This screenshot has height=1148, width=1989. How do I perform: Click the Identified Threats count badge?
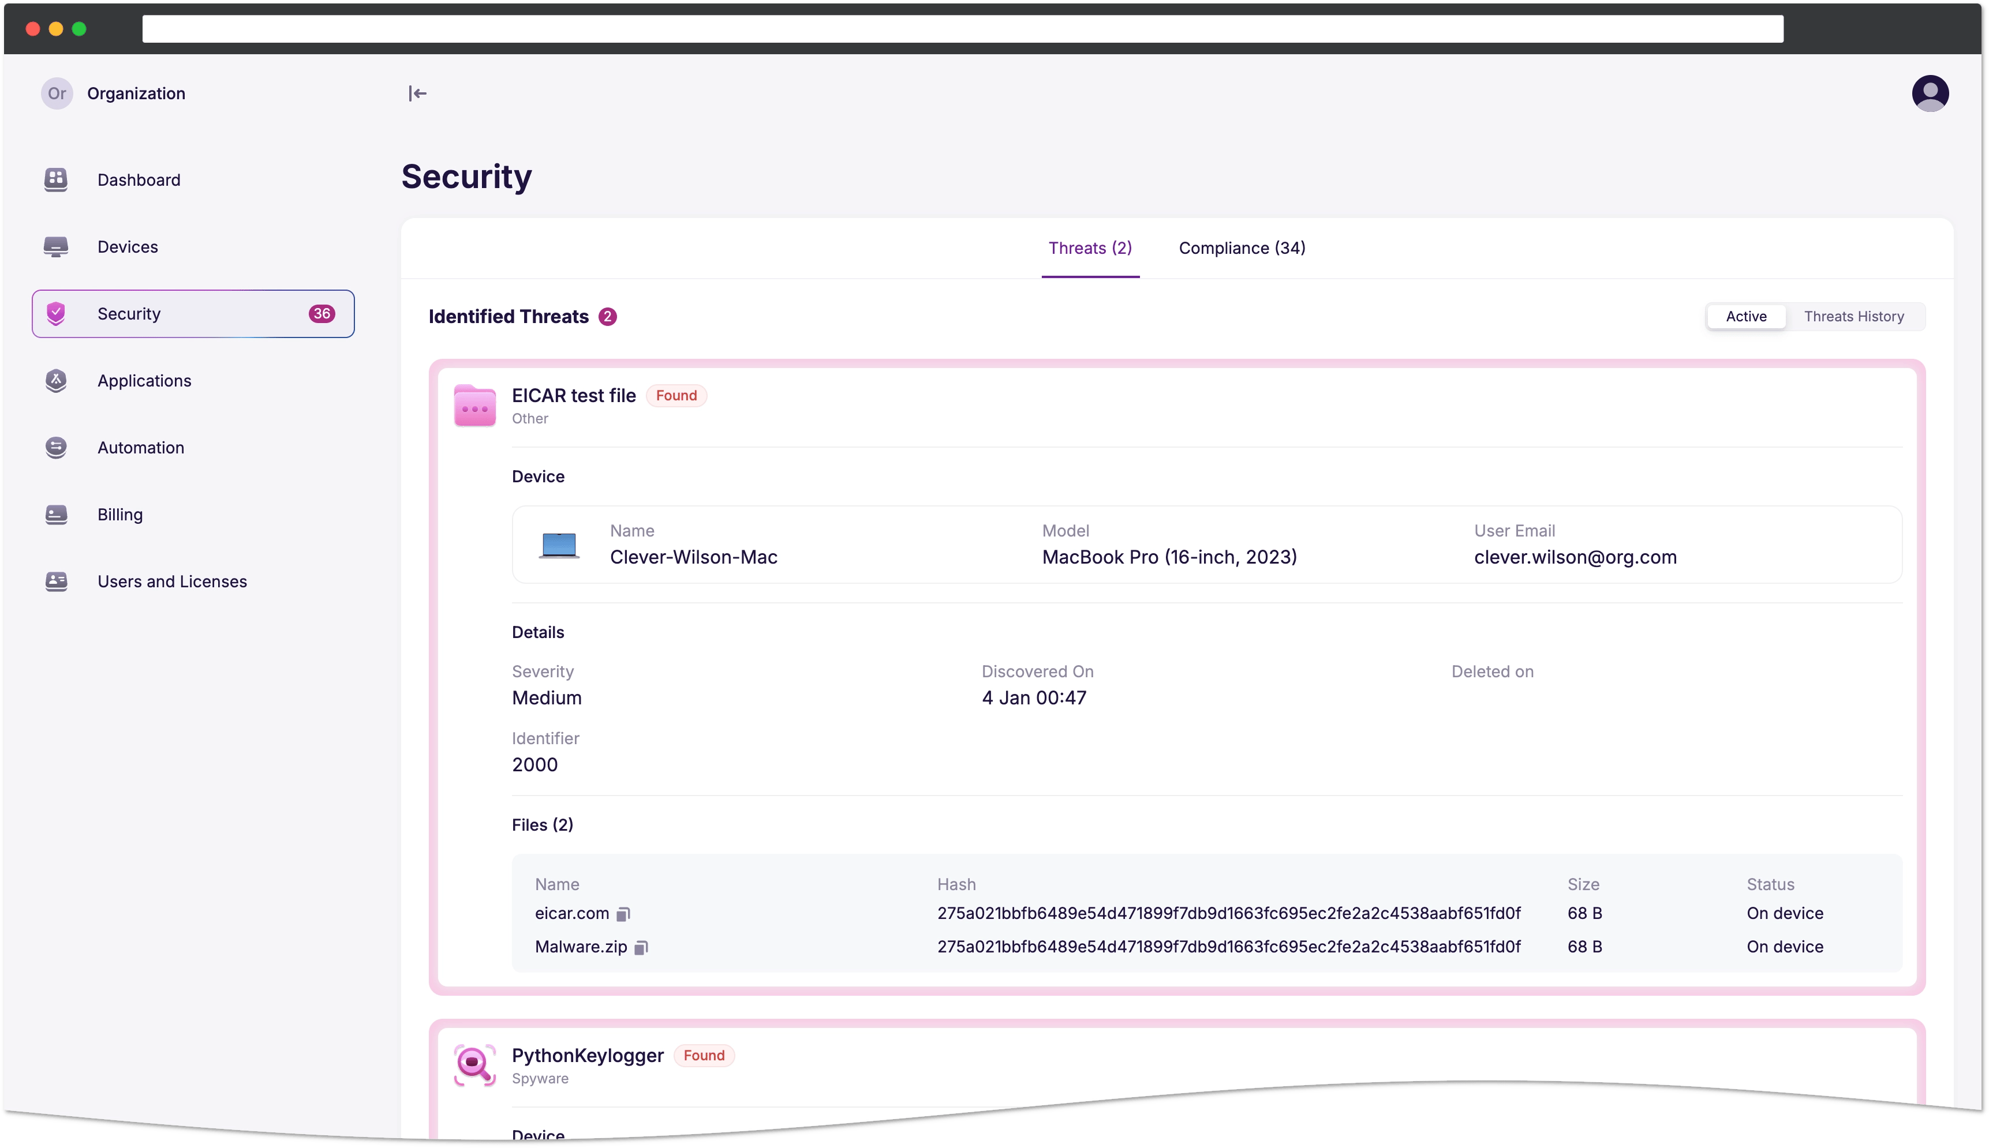[x=607, y=317]
